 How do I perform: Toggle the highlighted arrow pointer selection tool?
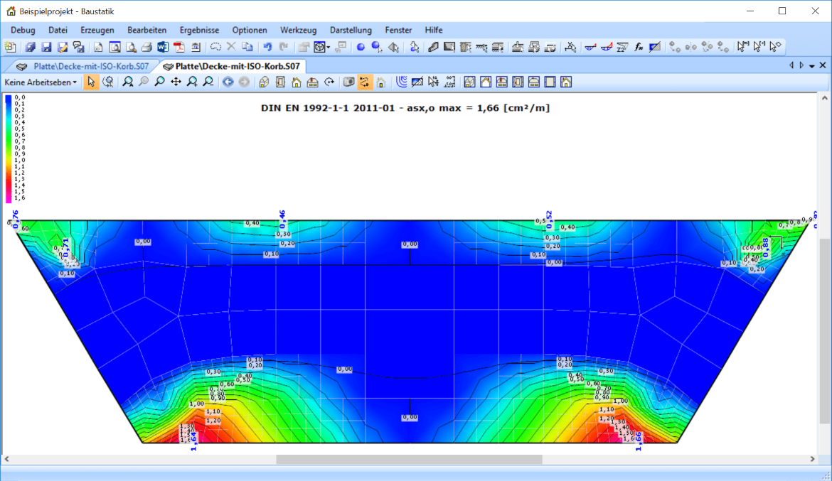pyautogui.click(x=91, y=82)
